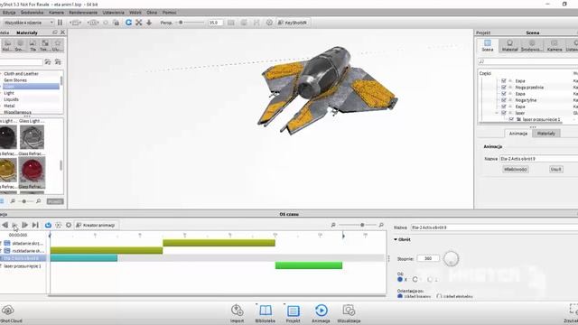Uncheck the Noga przednia part checkbox

[x=504, y=88]
